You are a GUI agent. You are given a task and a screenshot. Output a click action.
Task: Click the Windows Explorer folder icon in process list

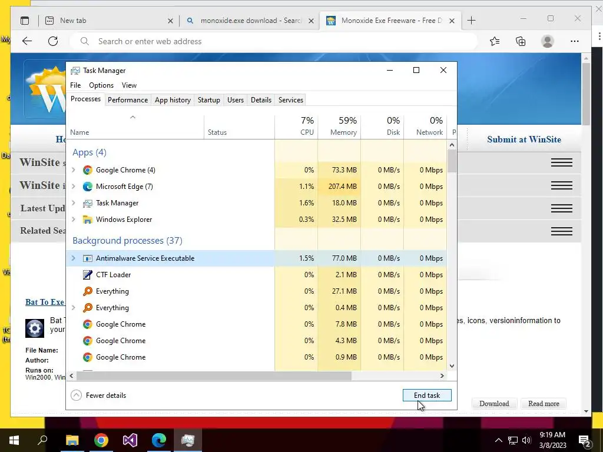click(88, 220)
